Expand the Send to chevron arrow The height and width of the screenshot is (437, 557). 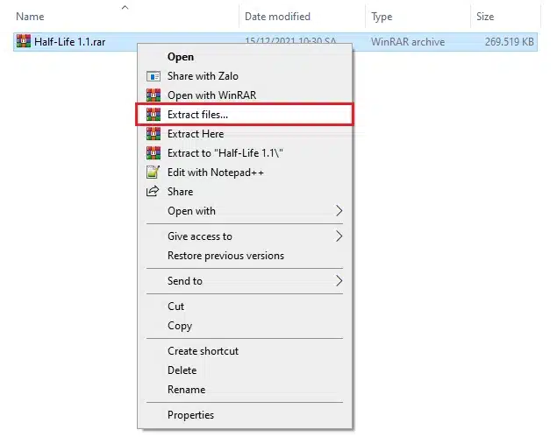339,281
